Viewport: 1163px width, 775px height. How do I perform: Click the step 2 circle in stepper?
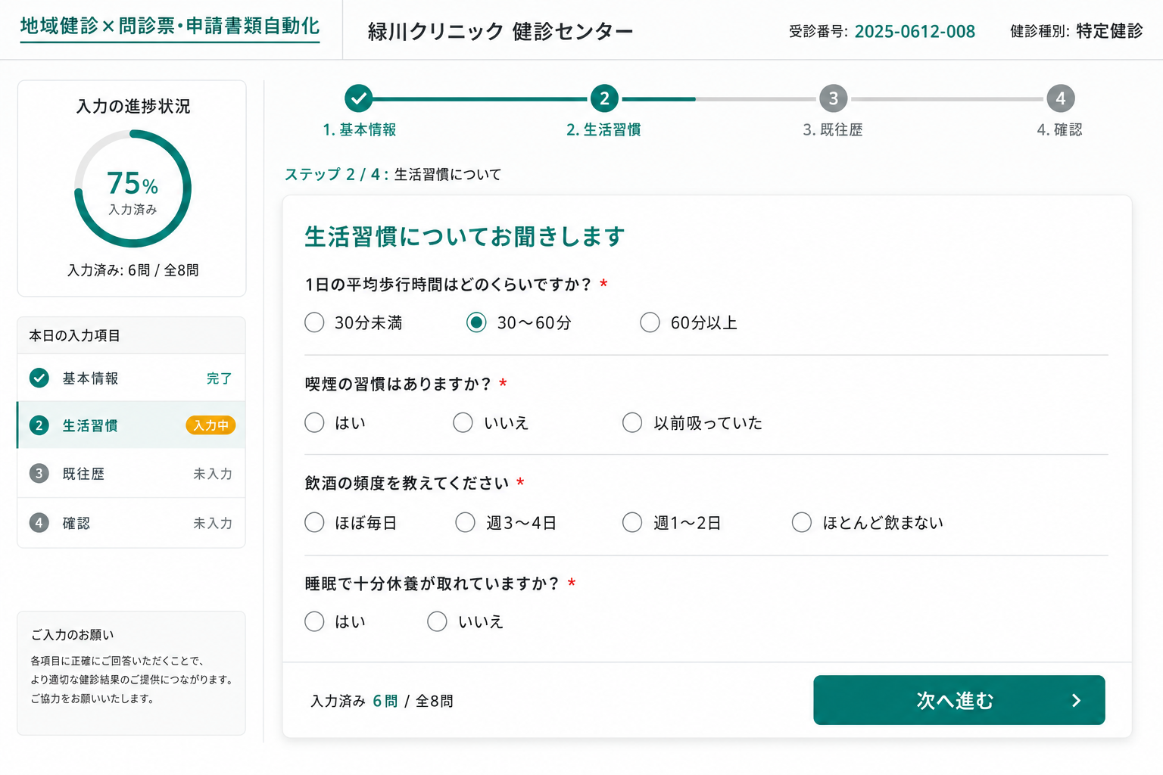[604, 98]
